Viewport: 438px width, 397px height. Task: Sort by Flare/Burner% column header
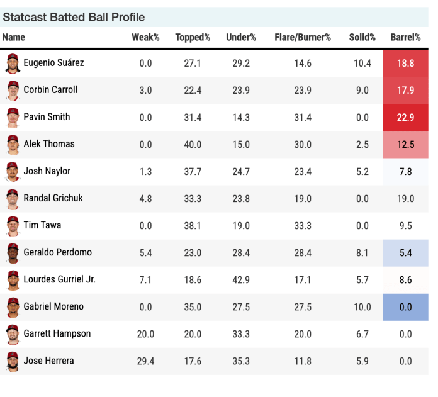[303, 37]
